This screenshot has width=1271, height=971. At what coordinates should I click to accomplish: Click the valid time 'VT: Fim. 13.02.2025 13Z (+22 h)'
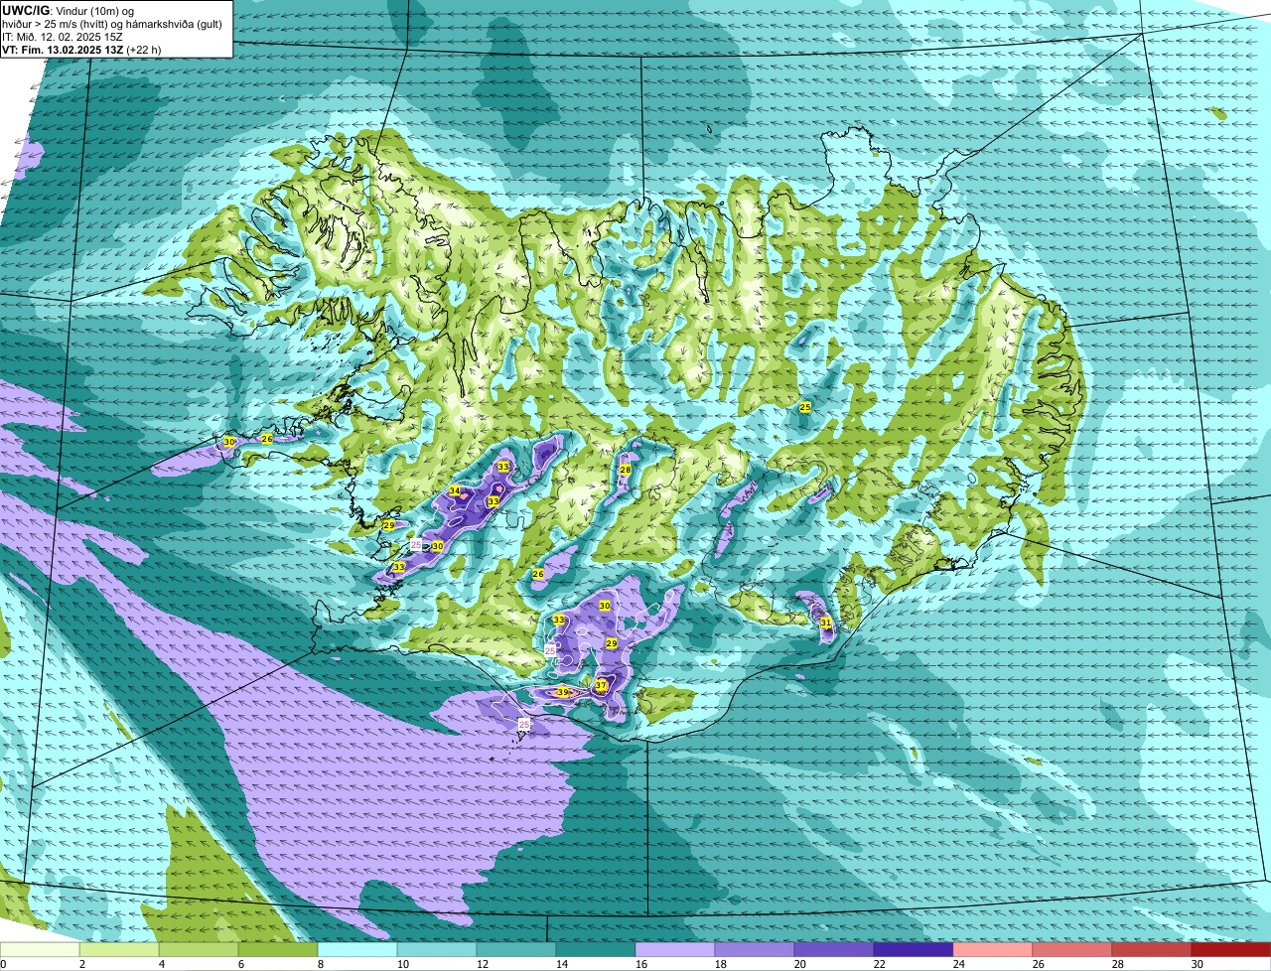[81, 49]
